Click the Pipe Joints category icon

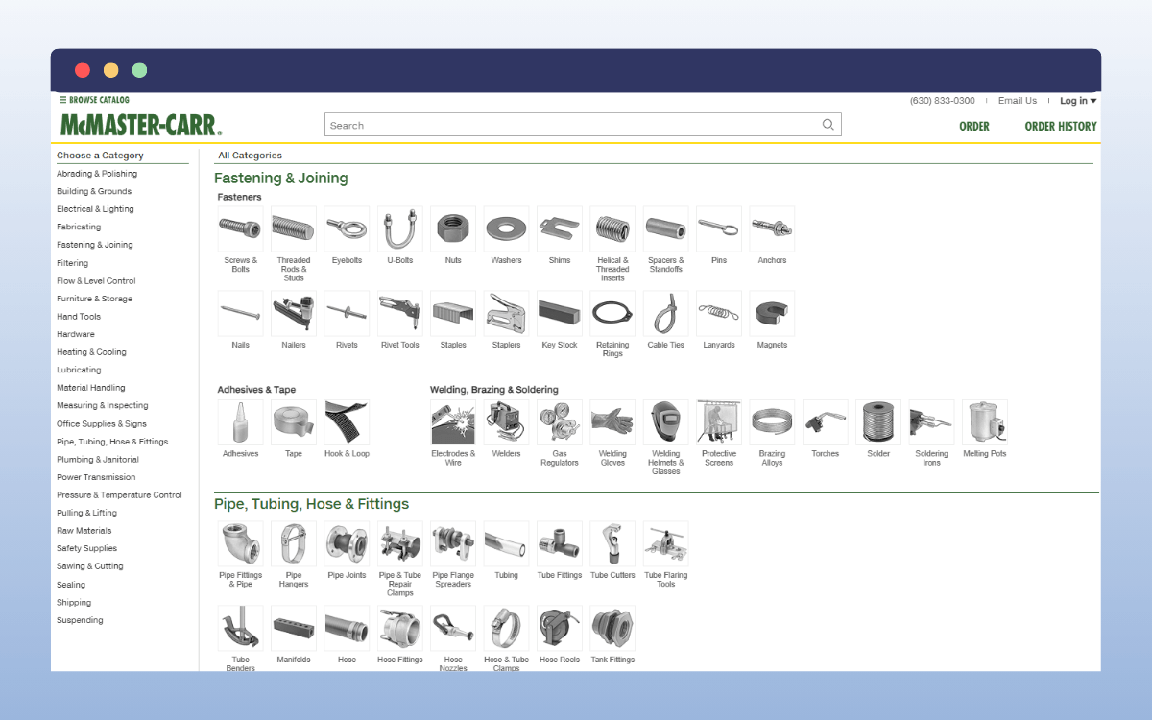(x=347, y=542)
